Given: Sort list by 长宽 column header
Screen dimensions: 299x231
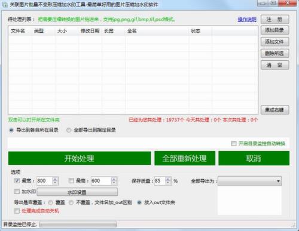Looking at the screenshot, I should point(114,31).
